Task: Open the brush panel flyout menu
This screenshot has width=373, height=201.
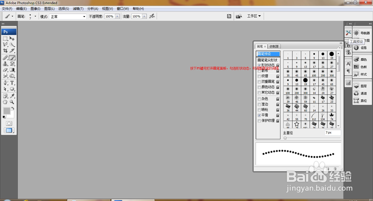Action: tap(341, 48)
